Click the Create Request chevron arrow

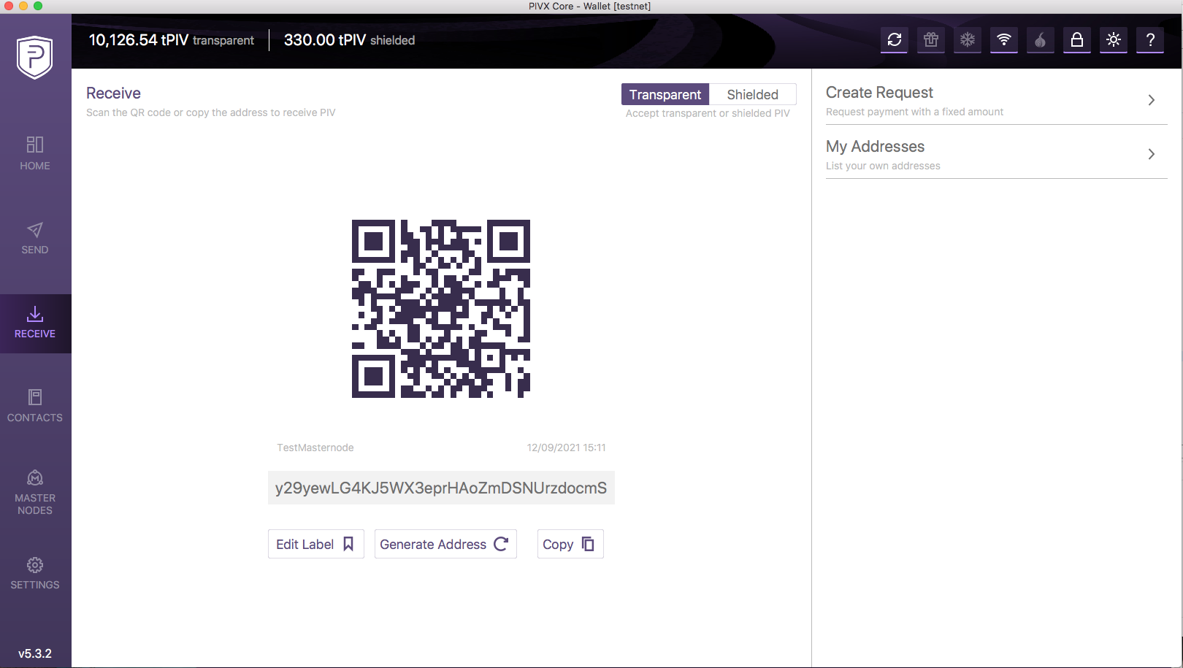coord(1152,100)
